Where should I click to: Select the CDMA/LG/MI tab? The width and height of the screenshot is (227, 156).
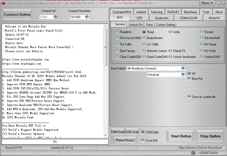click(188, 18)
